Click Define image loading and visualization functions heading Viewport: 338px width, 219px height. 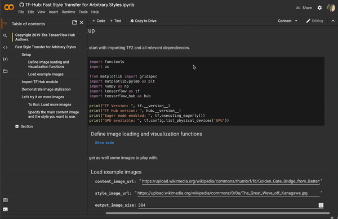tap(146, 134)
